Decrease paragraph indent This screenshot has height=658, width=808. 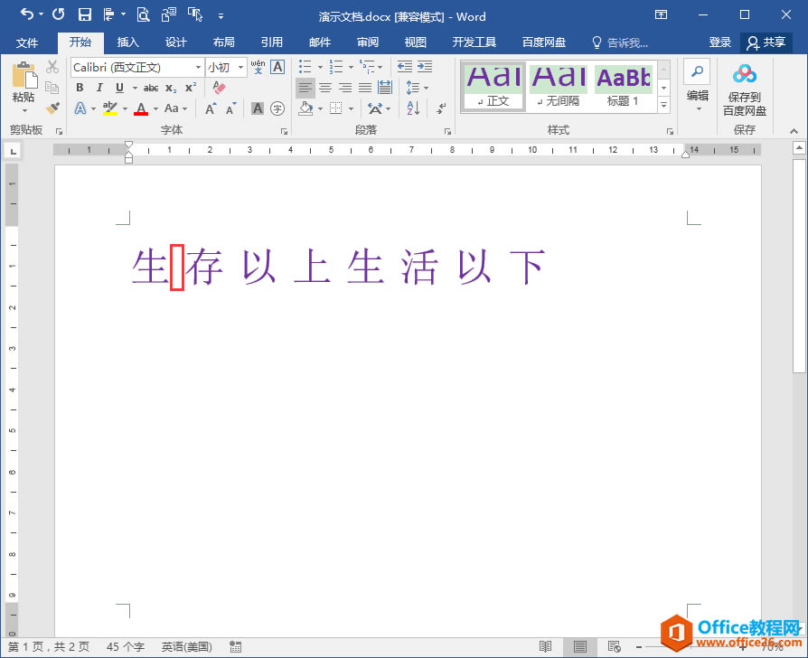click(405, 67)
